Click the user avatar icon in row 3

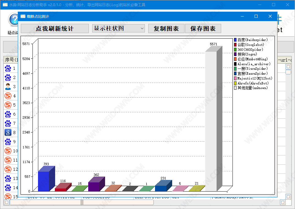pos(8,87)
